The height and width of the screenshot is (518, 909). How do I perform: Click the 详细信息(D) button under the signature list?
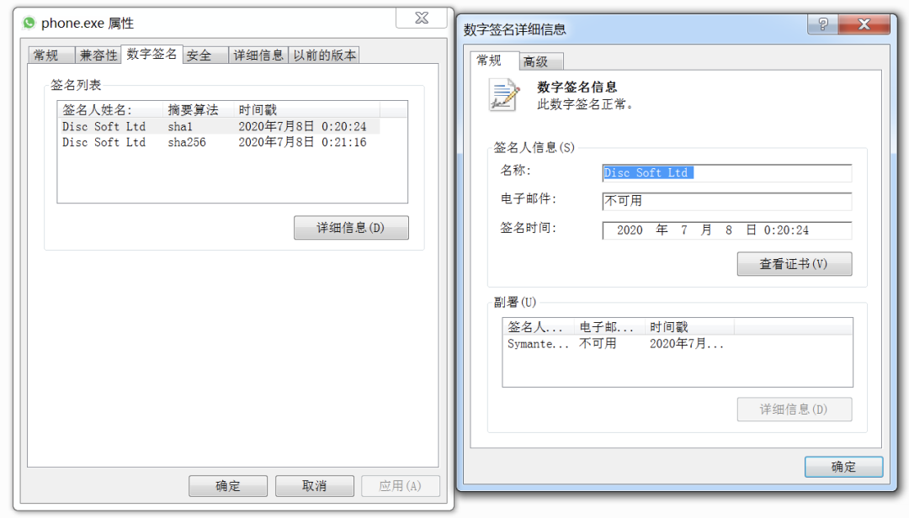(351, 228)
